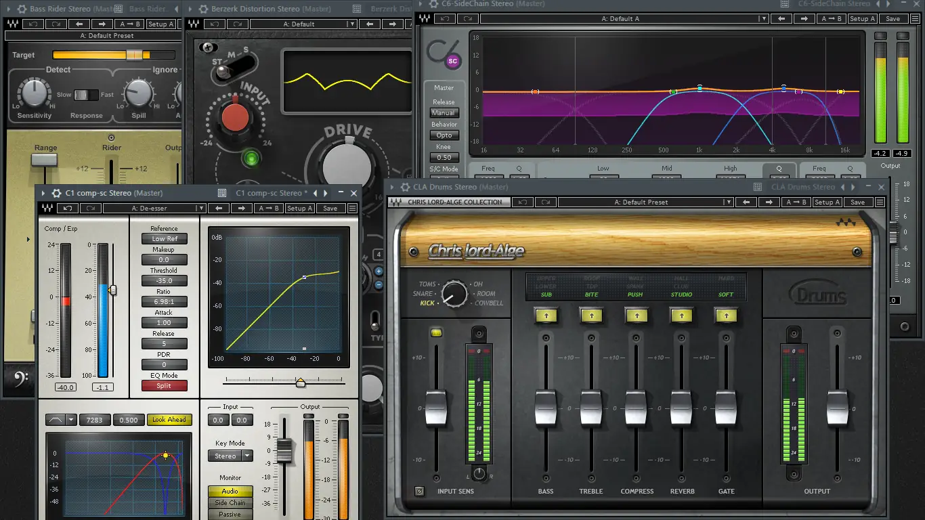Click the Opto behavior button in C6

(444, 135)
